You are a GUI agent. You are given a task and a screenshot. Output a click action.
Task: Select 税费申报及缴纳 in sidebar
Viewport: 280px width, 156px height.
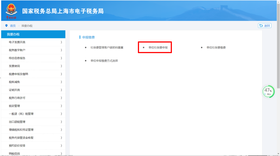pos(33,74)
